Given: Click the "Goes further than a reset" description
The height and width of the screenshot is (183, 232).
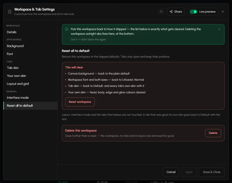Looking at the screenshot, I should [x=120, y=136].
